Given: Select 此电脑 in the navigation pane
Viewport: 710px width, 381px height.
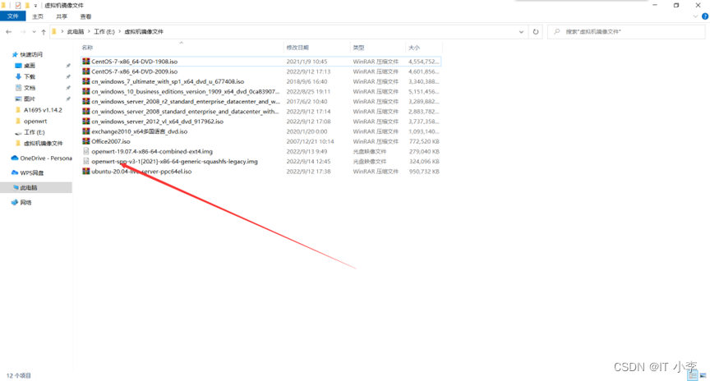Looking at the screenshot, I should click(36, 187).
